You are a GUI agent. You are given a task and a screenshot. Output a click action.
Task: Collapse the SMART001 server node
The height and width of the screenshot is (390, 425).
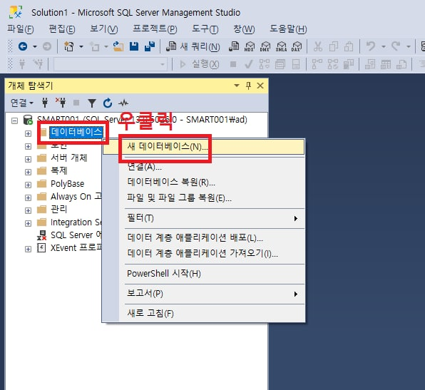[15, 120]
